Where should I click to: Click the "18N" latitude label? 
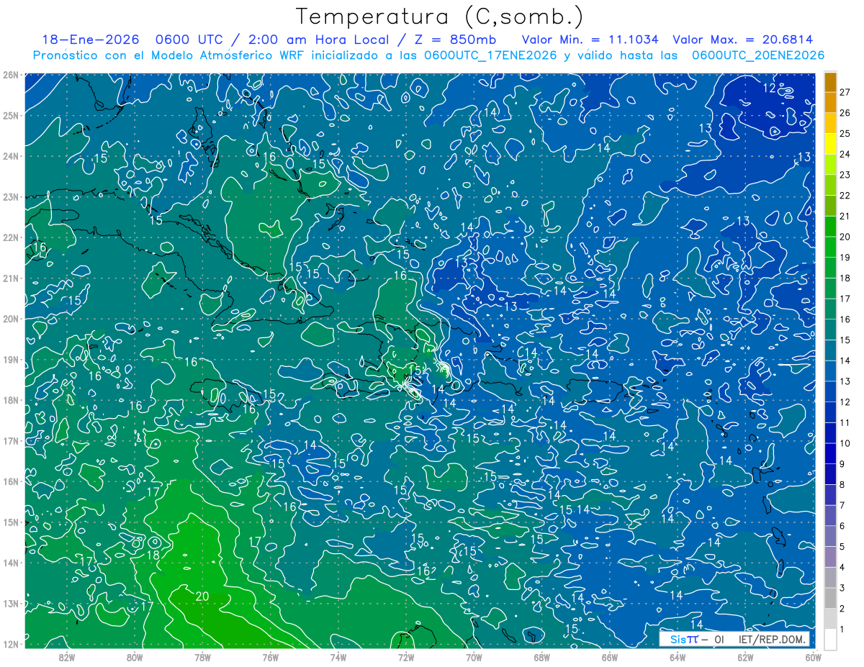pyautogui.click(x=11, y=400)
